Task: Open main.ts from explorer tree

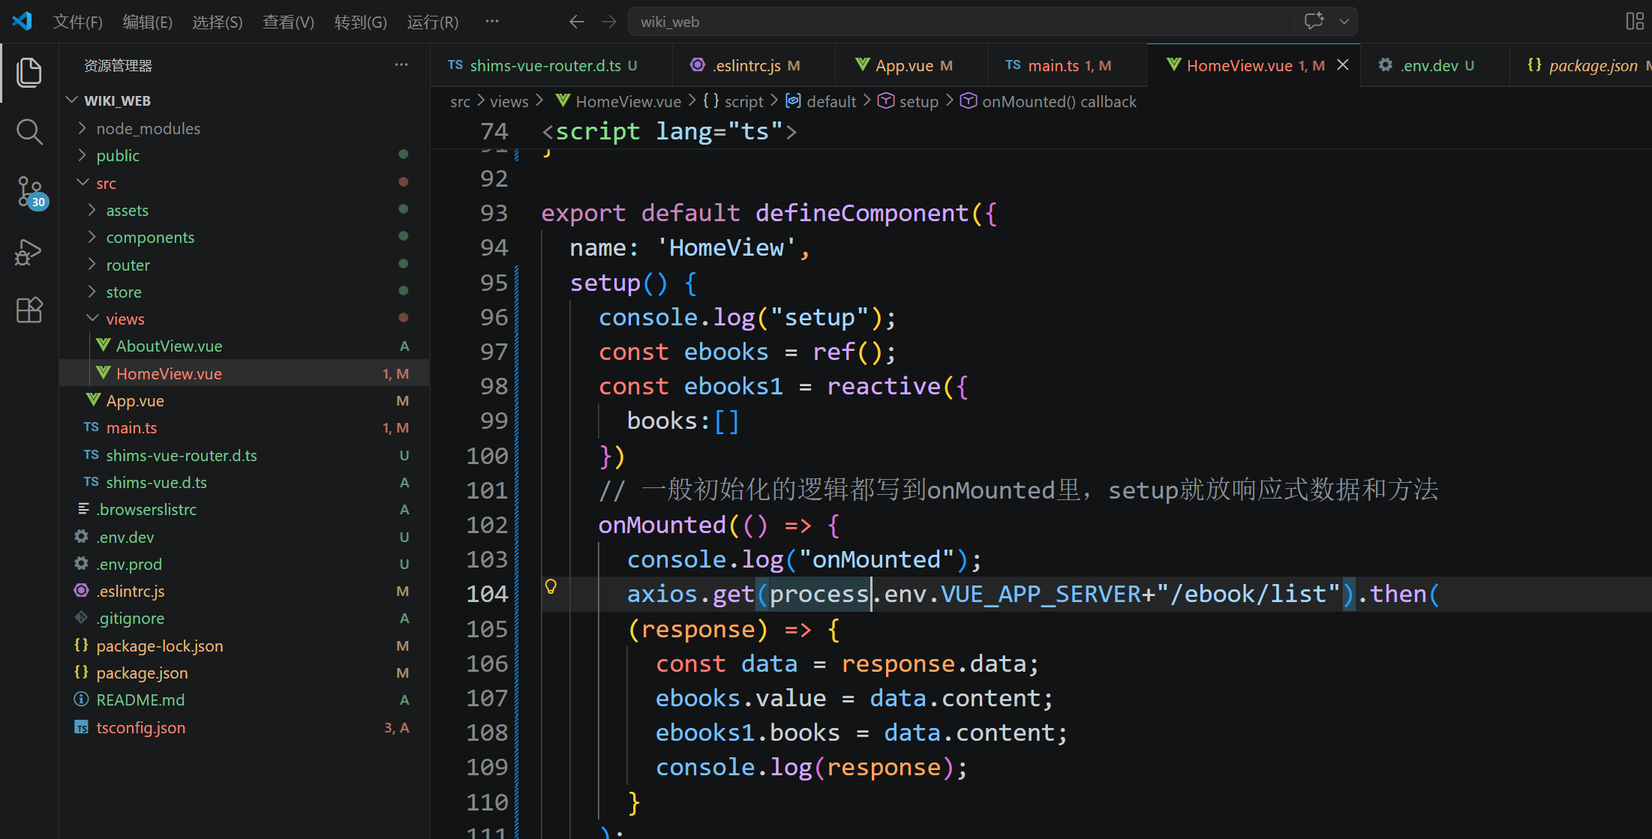Action: point(244,427)
